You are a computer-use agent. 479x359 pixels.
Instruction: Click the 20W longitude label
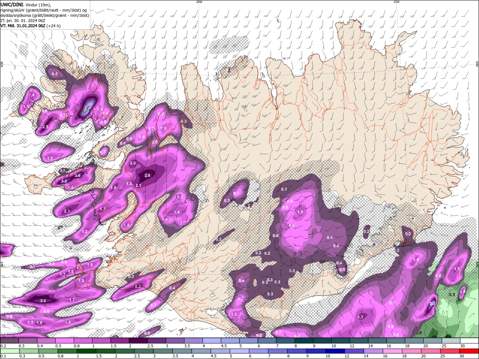click(199, 2)
